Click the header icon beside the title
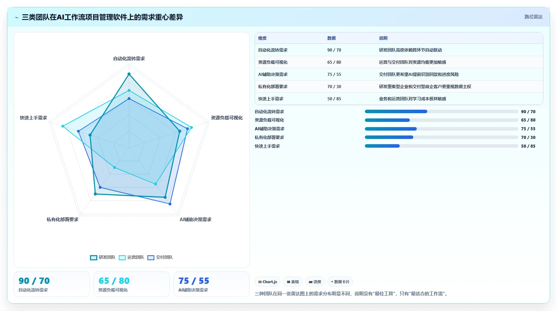 click(x=16, y=17)
